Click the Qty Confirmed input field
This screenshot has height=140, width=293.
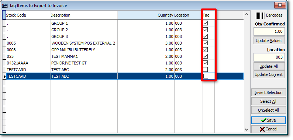[269, 32]
